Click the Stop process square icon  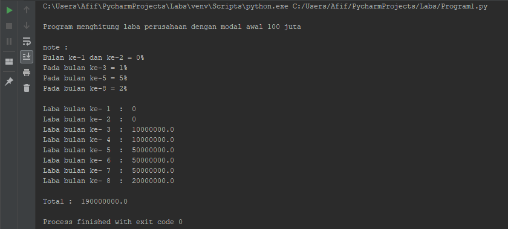click(x=9, y=26)
